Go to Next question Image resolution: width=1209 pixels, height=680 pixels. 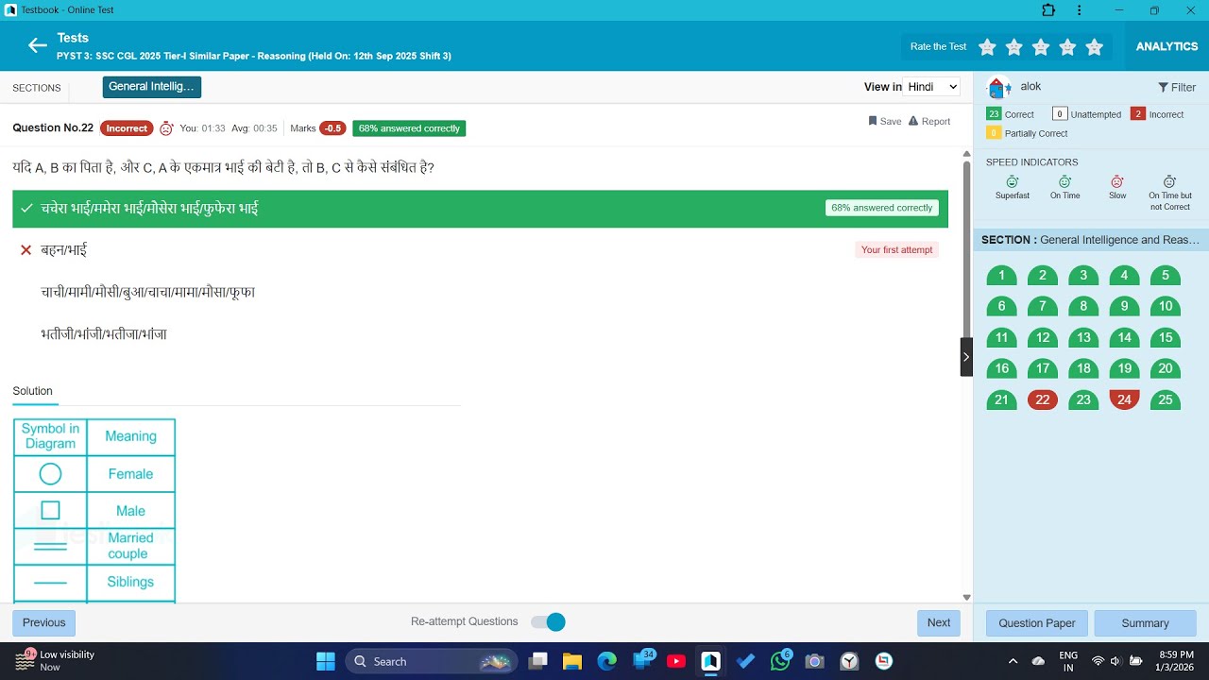939,622
